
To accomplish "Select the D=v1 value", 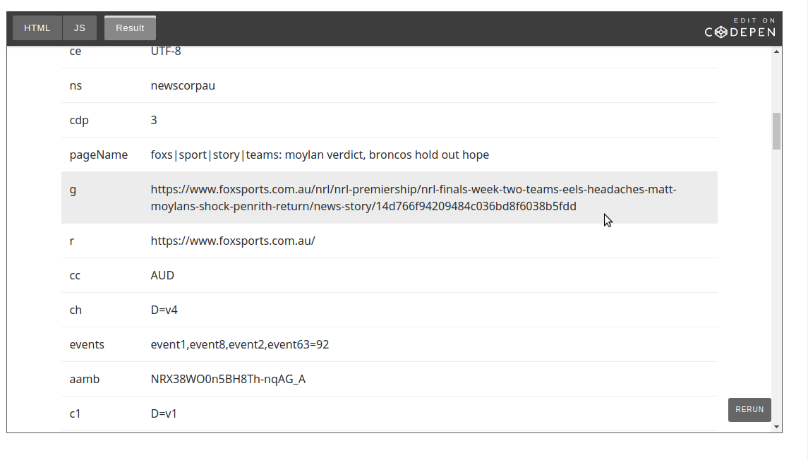I will coord(163,413).
